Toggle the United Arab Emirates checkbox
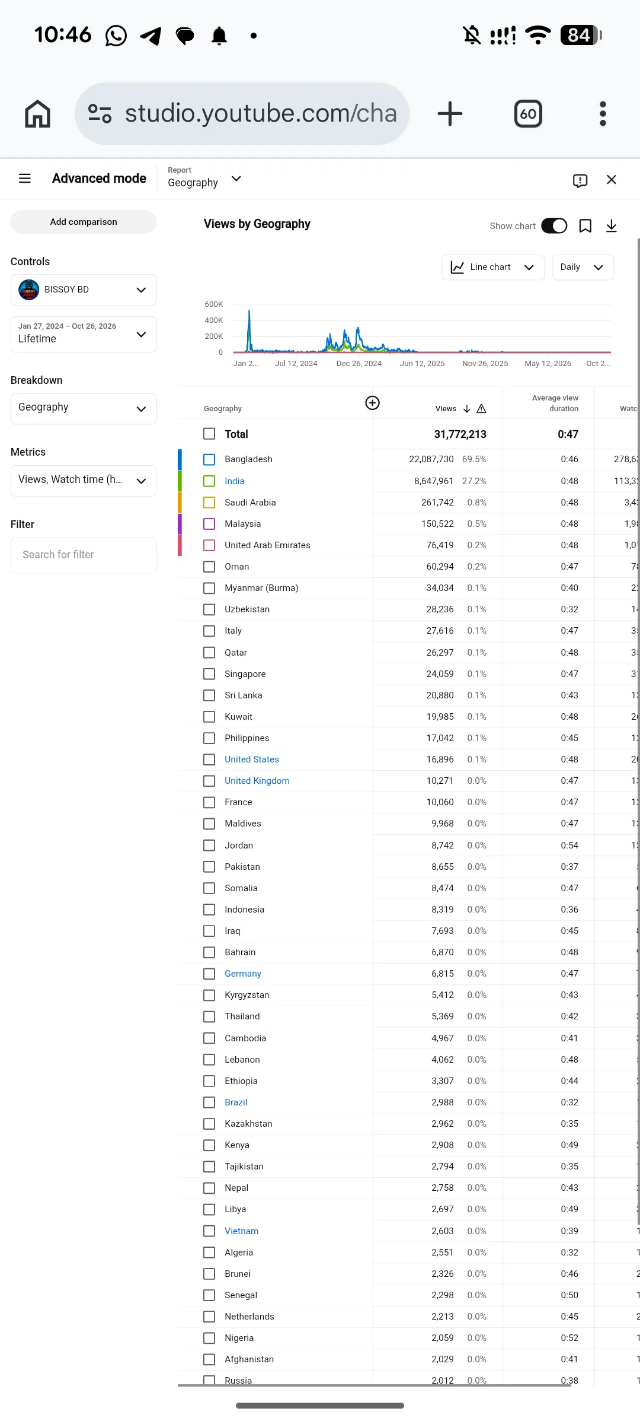640x1424 pixels. (209, 545)
